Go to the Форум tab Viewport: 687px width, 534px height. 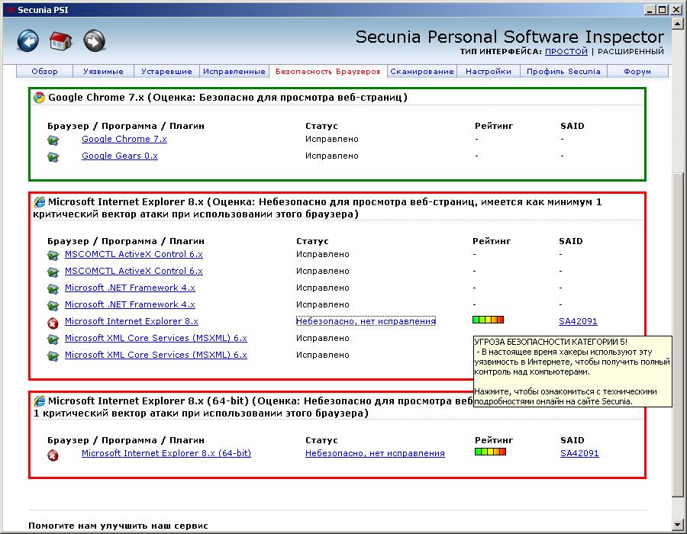pos(637,72)
